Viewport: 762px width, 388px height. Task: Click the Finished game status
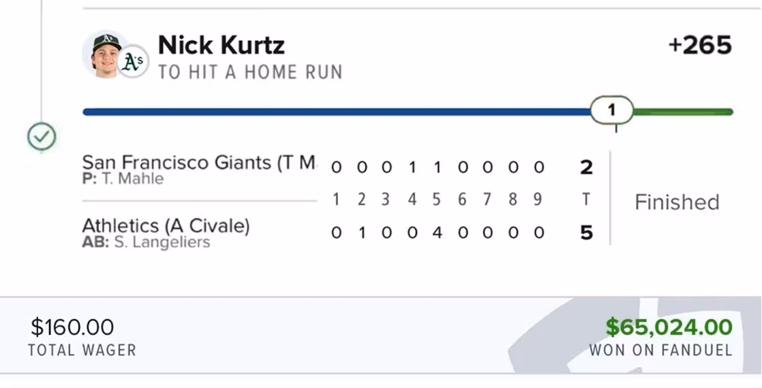click(x=677, y=202)
